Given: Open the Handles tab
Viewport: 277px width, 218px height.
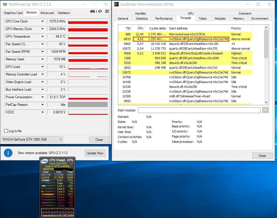Looking at the screenshot, I should coord(140,13).
